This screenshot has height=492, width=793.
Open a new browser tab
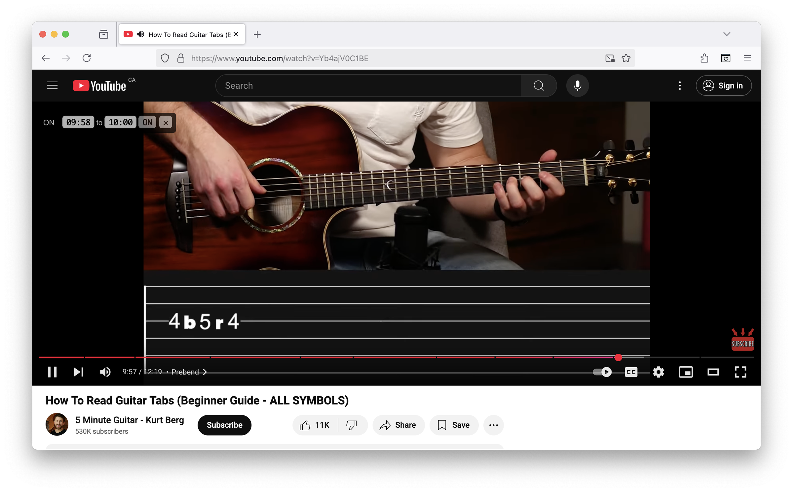click(257, 34)
